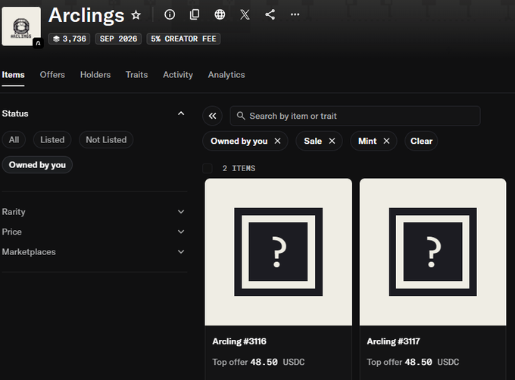Click the '2 ITEMS' count label
515x380 pixels.
tap(239, 168)
